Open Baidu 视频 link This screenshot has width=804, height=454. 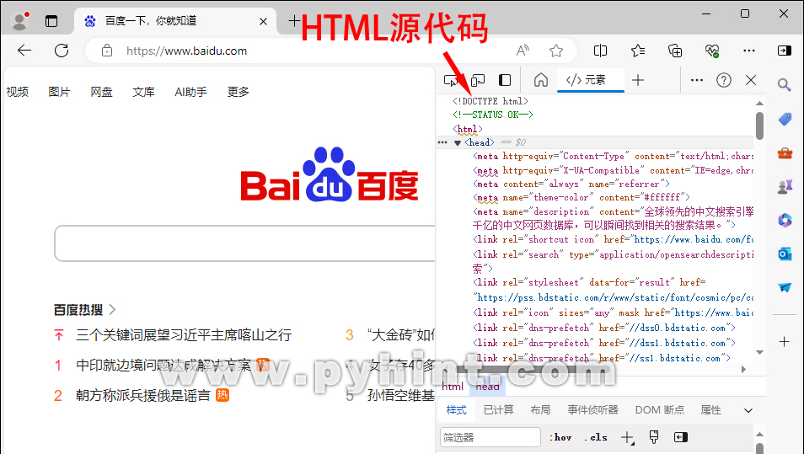[x=17, y=92]
